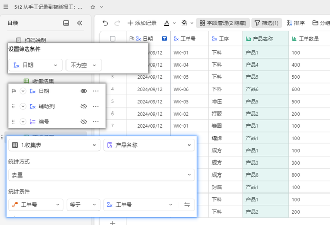Open the 1.收集表 table dropdown

coord(54,145)
